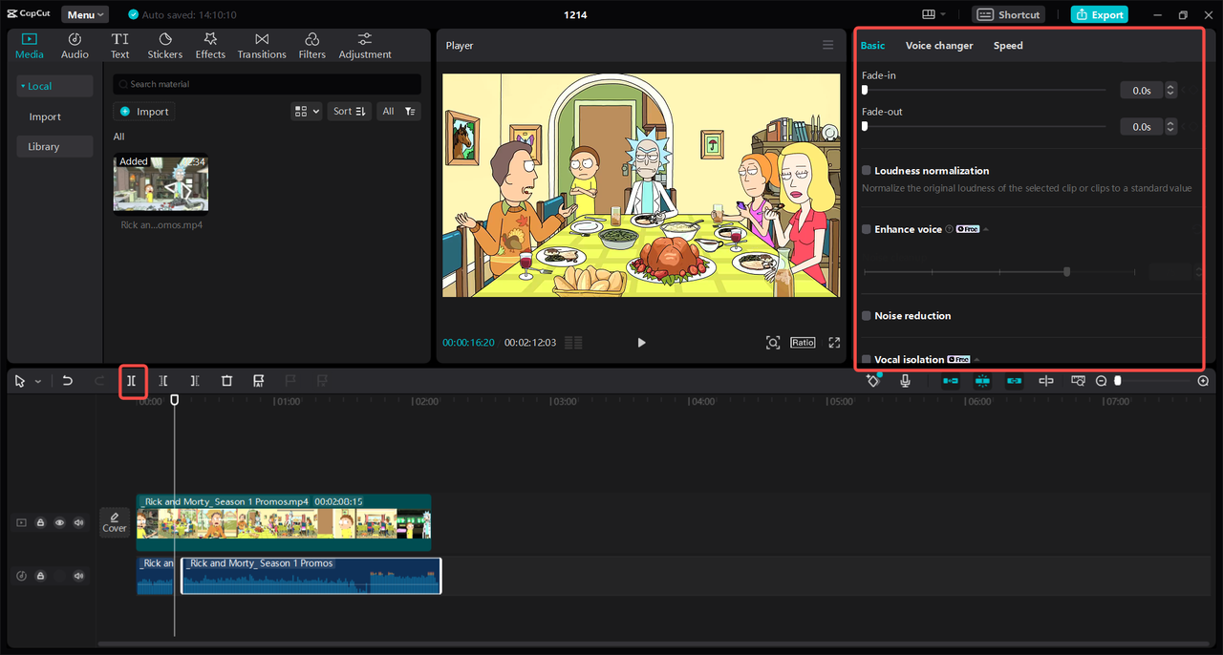Enable the Enhance voice checkbox
This screenshot has width=1223, height=655.
point(867,229)
